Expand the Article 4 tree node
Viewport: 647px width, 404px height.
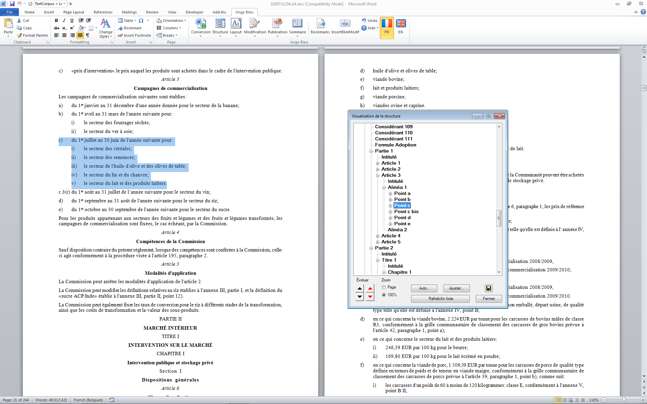click(x=378, y=236)
